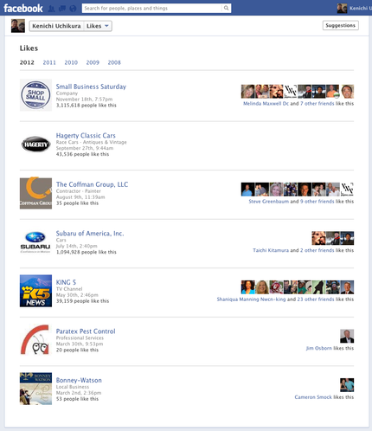
Task: Click the header profile picture at top right
Action: (x=342, y=8)
